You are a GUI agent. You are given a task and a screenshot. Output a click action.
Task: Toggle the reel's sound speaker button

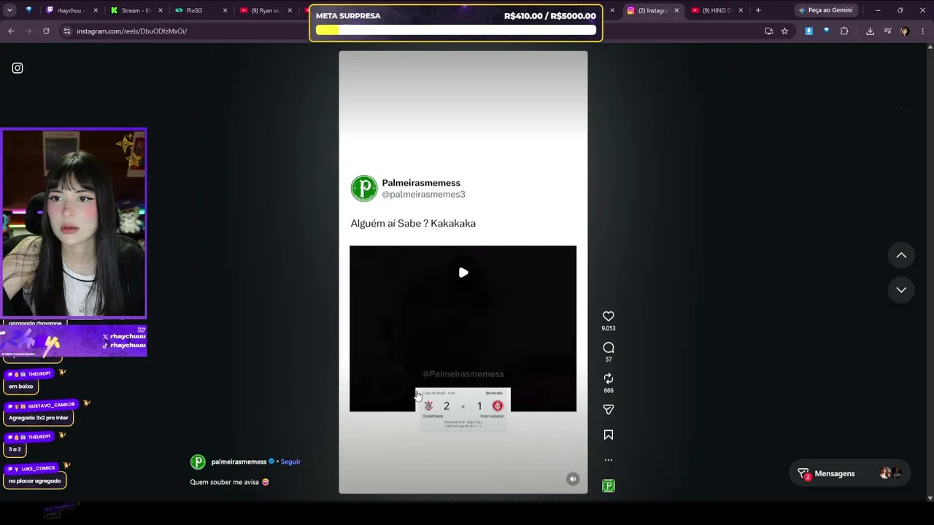(x=573, y=479)
